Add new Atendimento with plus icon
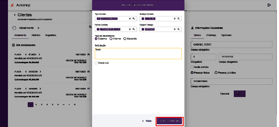The image size is (279, 127). 39,28
